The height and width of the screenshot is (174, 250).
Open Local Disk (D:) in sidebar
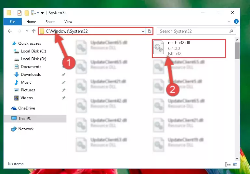coord(33,59)
